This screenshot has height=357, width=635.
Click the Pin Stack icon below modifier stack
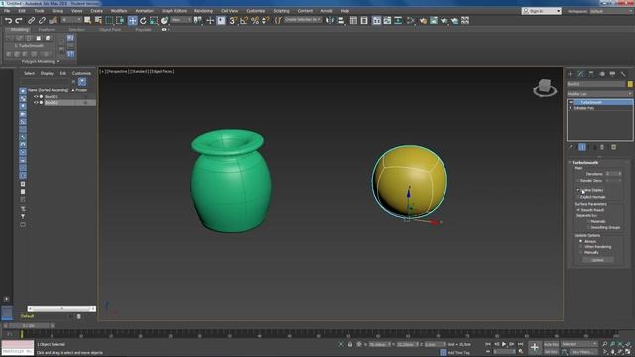point(571,147)
